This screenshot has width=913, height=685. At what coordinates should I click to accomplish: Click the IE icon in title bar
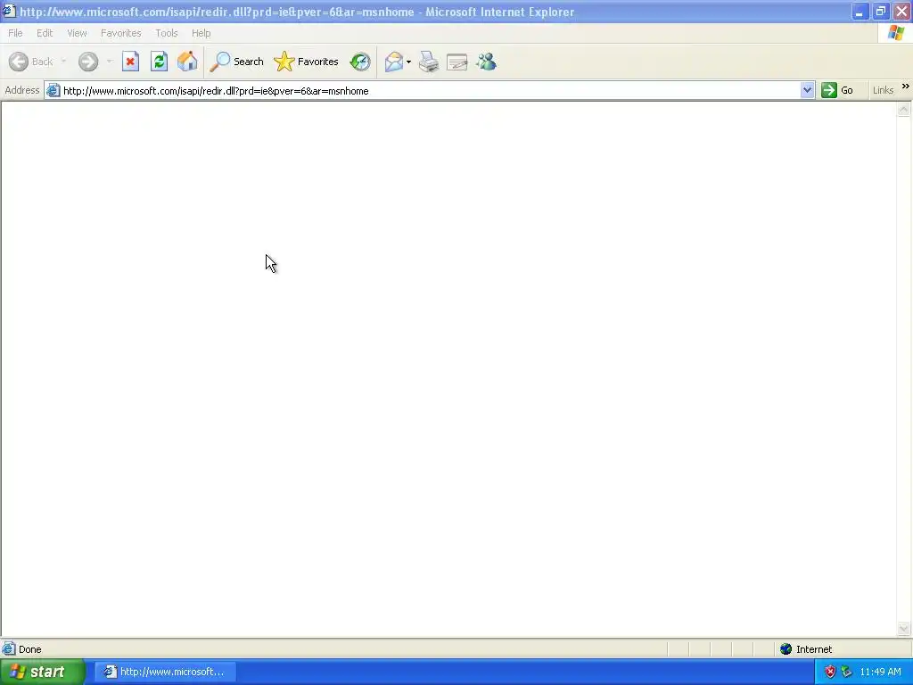pos(9,11)
